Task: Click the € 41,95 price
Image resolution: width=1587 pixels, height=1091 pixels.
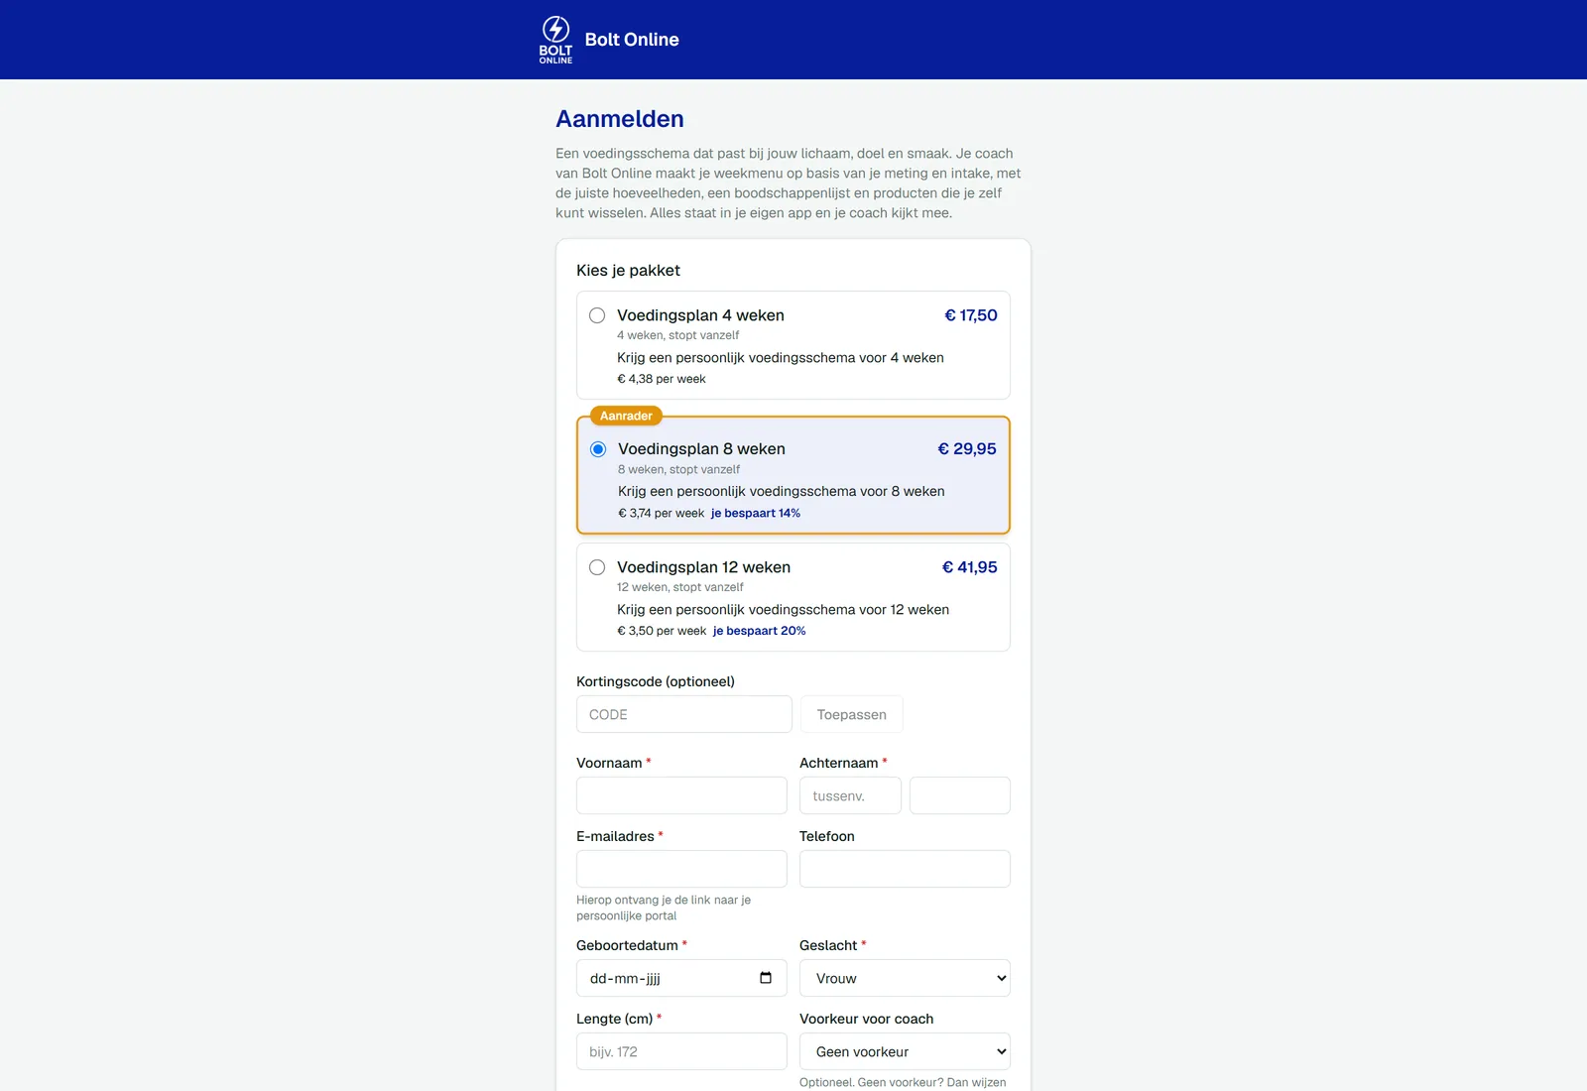Action: tap(970, 567)
